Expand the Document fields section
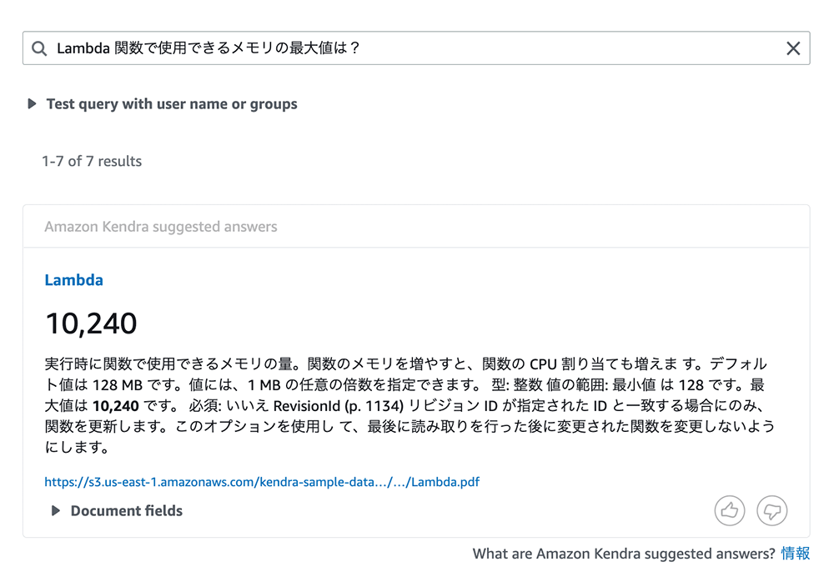 [125, 510]
